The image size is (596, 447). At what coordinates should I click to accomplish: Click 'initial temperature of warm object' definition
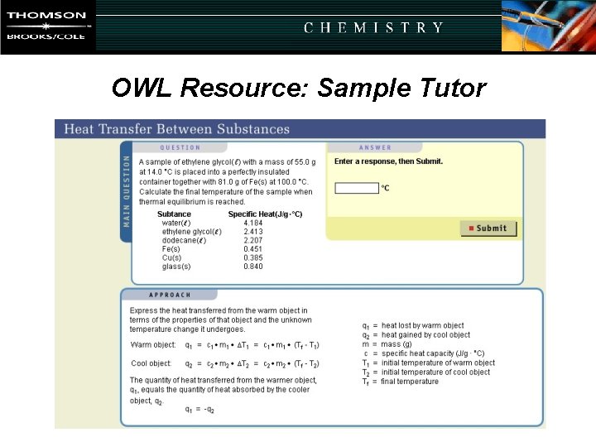[438, 363]
